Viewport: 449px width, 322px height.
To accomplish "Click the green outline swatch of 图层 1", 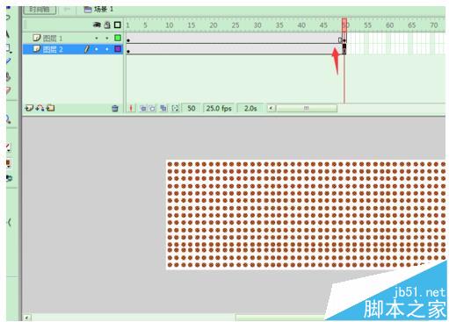I will point(118,38).
